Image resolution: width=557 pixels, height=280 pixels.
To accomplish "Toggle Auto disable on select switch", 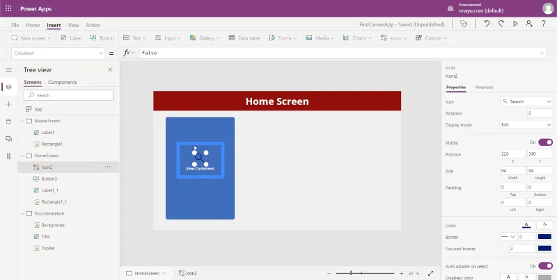I will point(545,266).
